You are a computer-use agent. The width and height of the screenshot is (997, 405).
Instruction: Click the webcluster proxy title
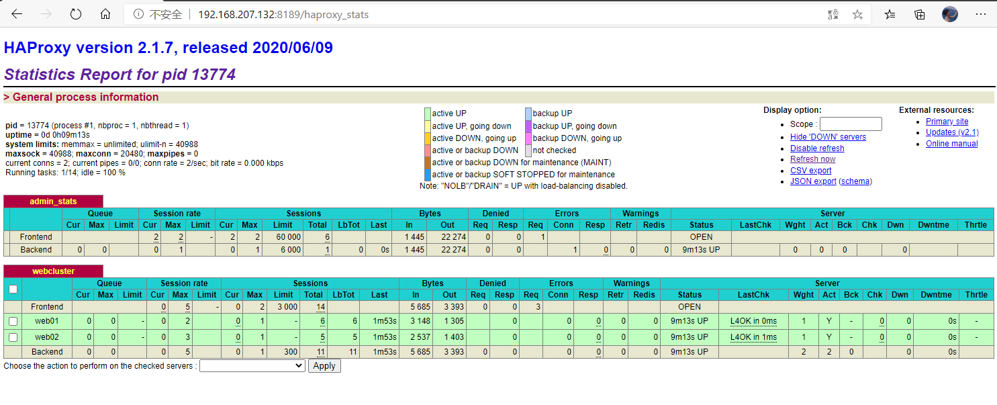pos(53,271)
